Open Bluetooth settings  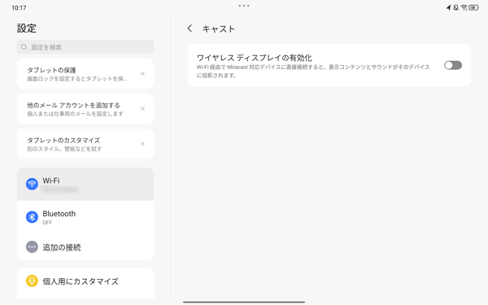click(x=85, y=217)
